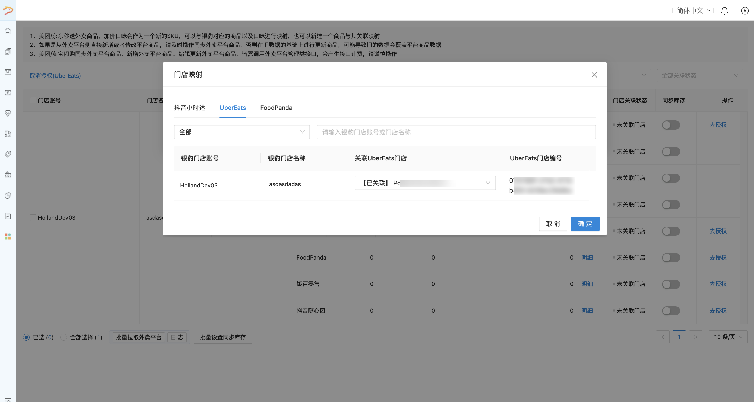Open the 10 条/页 page size dropdown

(x=728, y=337)
